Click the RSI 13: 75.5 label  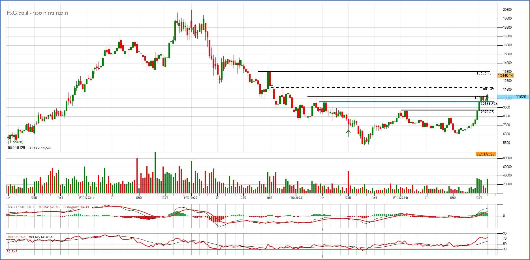[x=16, y=237]
